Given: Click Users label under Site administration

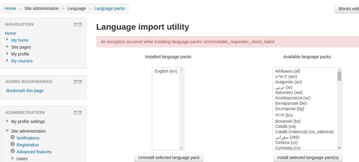Looking at the screenshot, I should (22, 159).
